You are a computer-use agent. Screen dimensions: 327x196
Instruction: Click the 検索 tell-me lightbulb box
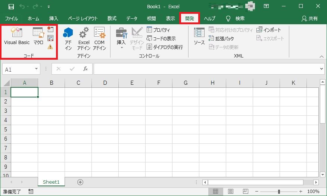(x=235, y=18)
